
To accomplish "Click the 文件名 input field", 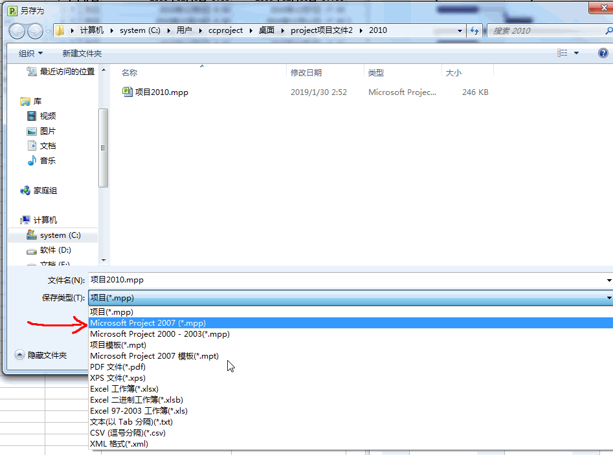I will pos(347,280).
